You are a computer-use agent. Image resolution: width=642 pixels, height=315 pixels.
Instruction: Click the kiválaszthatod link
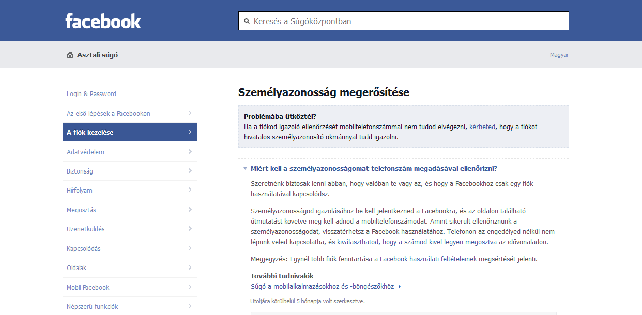coord(358,242)
